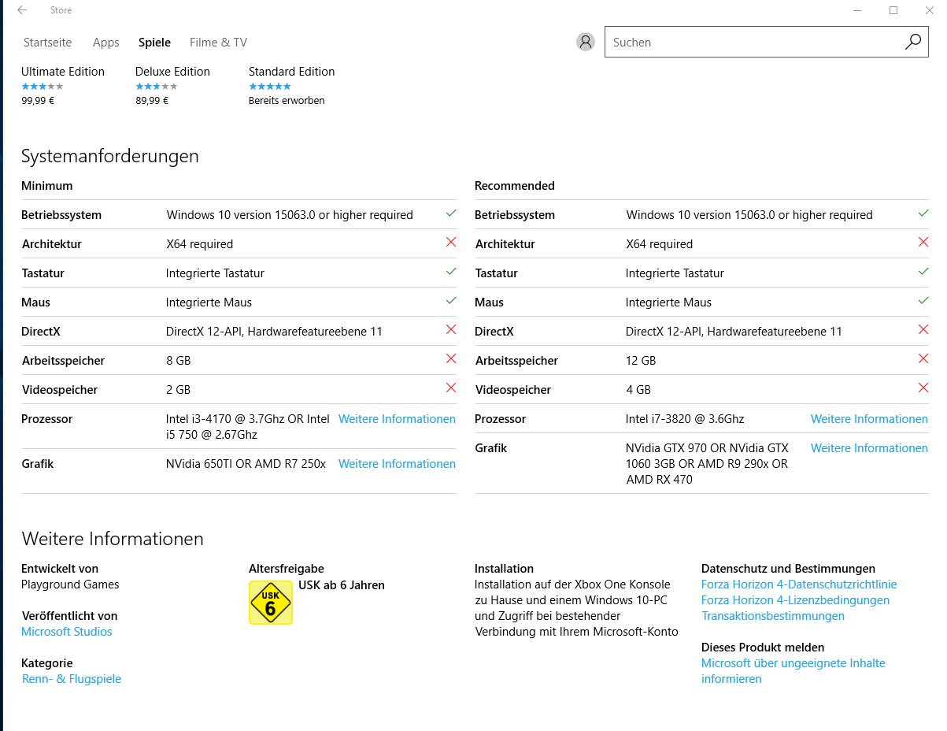Click the green check for Minimum Betriebssystem

pos(451,213)
